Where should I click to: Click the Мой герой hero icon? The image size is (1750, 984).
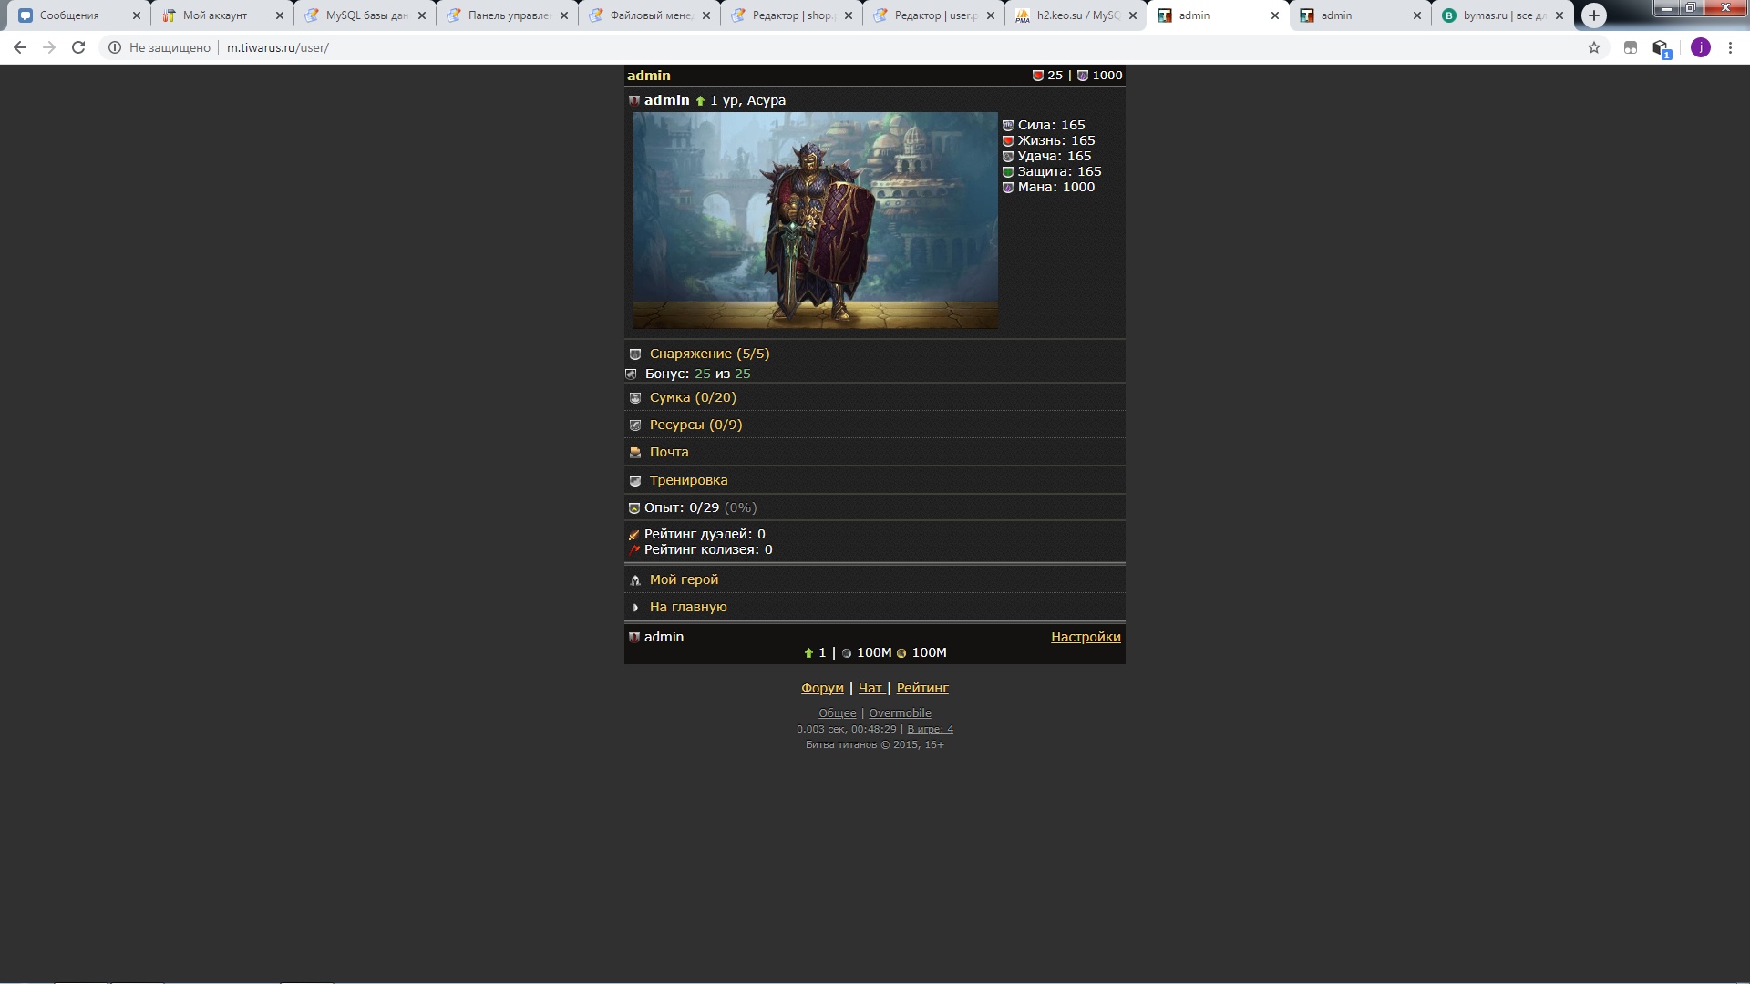(x=635, y=580)
